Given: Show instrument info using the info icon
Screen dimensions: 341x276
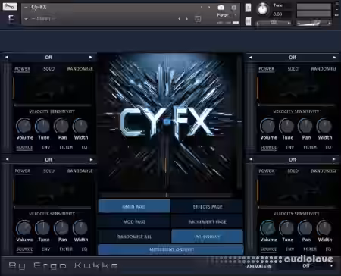Looking at the screenshot, I should click(234, 8).
